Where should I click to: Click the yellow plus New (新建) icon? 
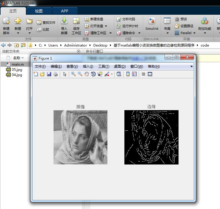(x=18, y=21)
